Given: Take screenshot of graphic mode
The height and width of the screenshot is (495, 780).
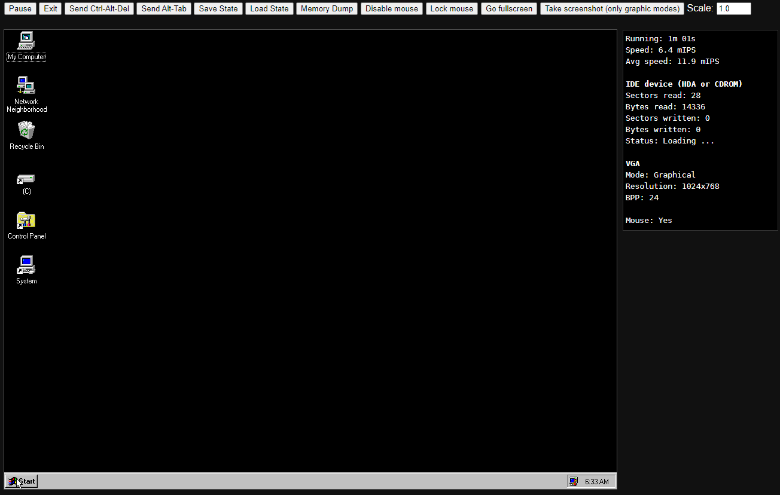Looking at the screenshot, I should tap(612, 9).
